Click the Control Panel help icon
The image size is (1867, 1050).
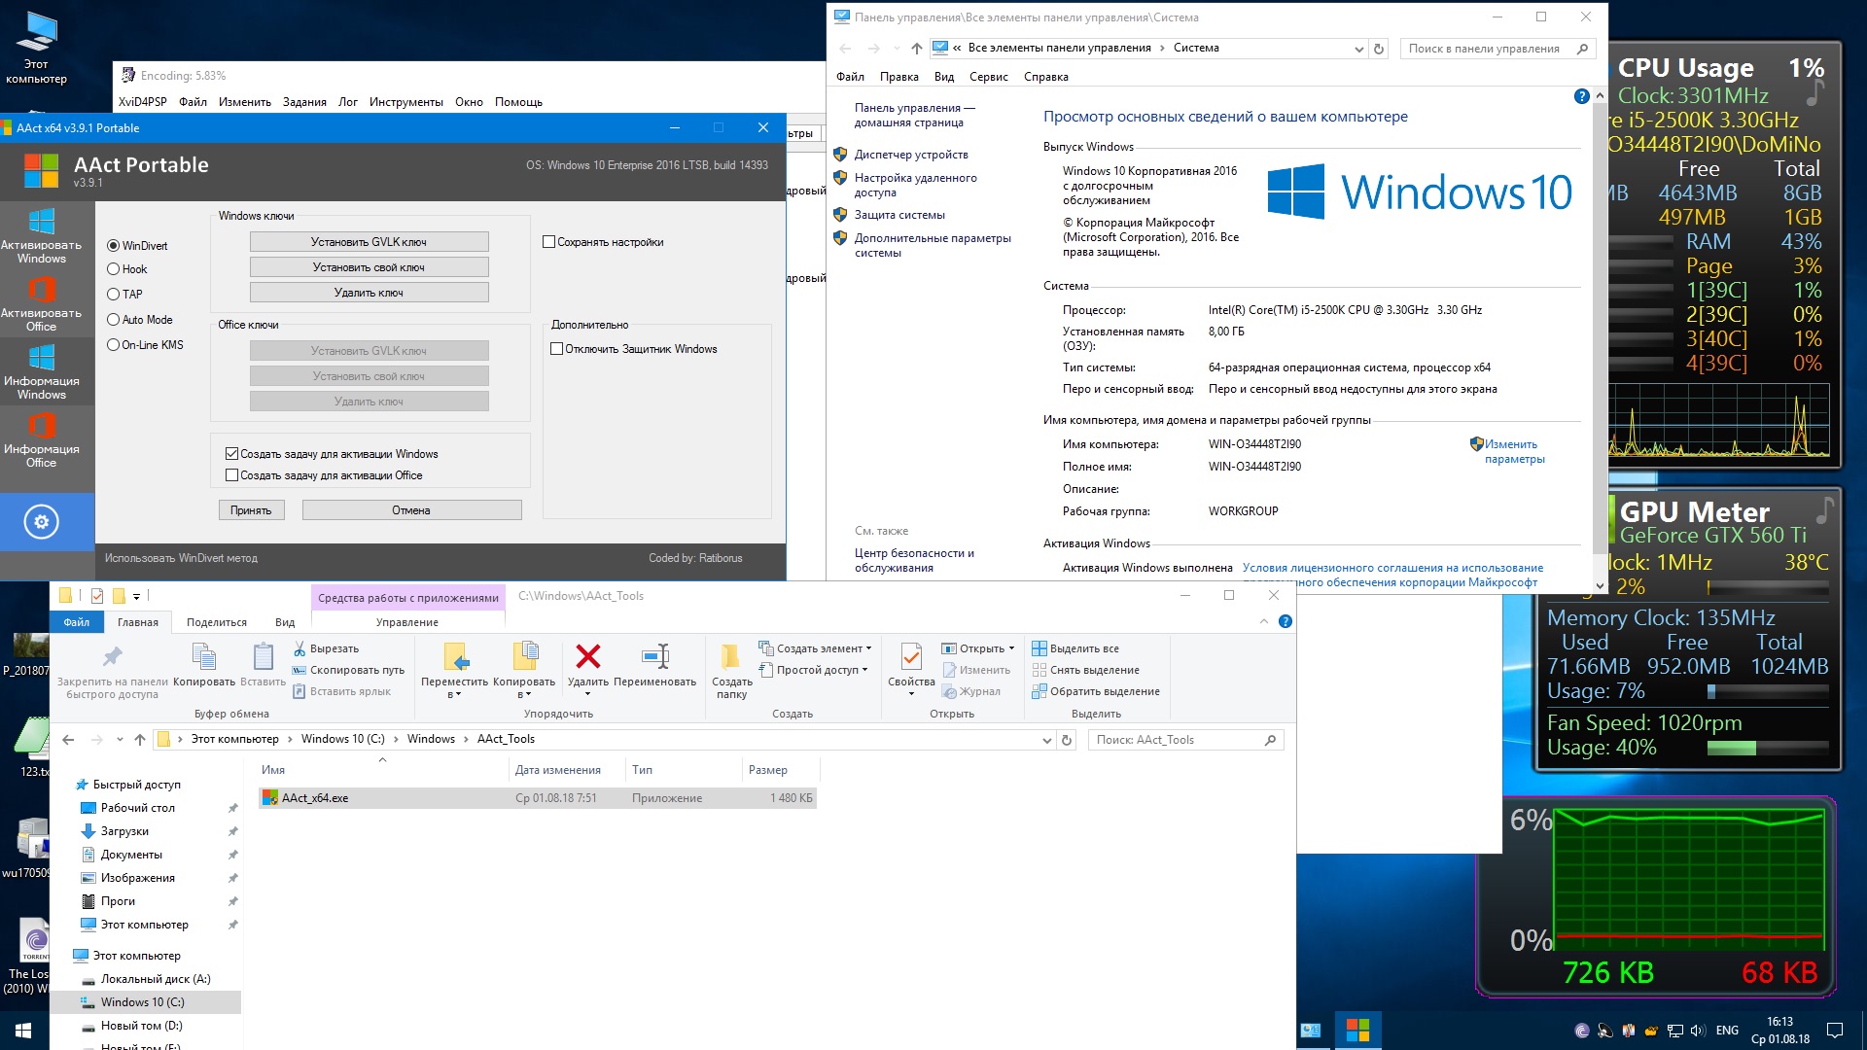click(x=1581, y=96)
